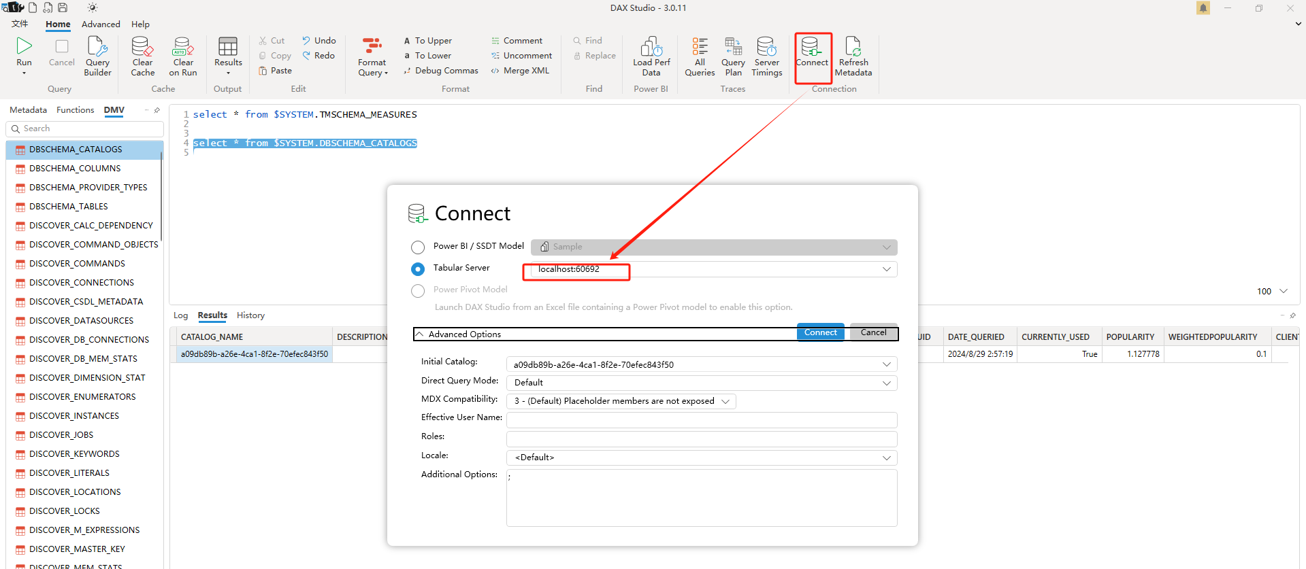Image resolution: width=1306 pixels, height=569 pixels.
Task: Click the DMV Search box
Action: (85, 128)
